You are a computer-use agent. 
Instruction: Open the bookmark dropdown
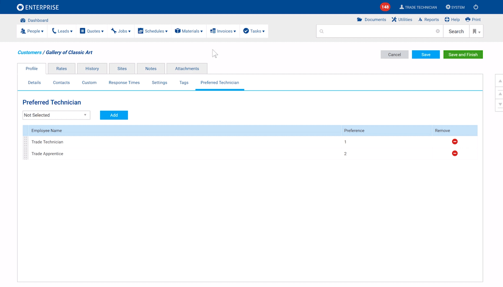[x=476, y=31]
